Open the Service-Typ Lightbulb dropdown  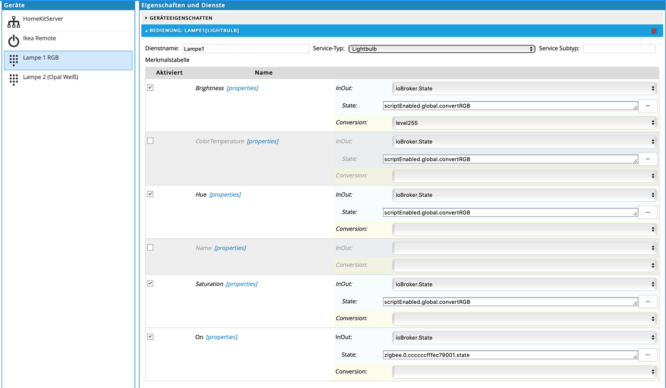pyautogui.click(x=441, y=49)
